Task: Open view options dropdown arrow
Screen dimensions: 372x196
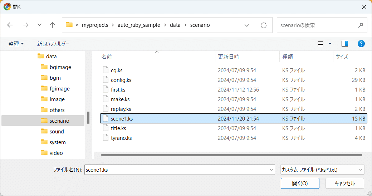Action: 330,44
